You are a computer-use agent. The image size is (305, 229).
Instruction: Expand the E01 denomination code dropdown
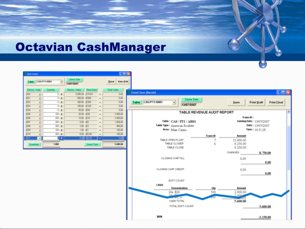pyautogui.click(x=40, y=98)
